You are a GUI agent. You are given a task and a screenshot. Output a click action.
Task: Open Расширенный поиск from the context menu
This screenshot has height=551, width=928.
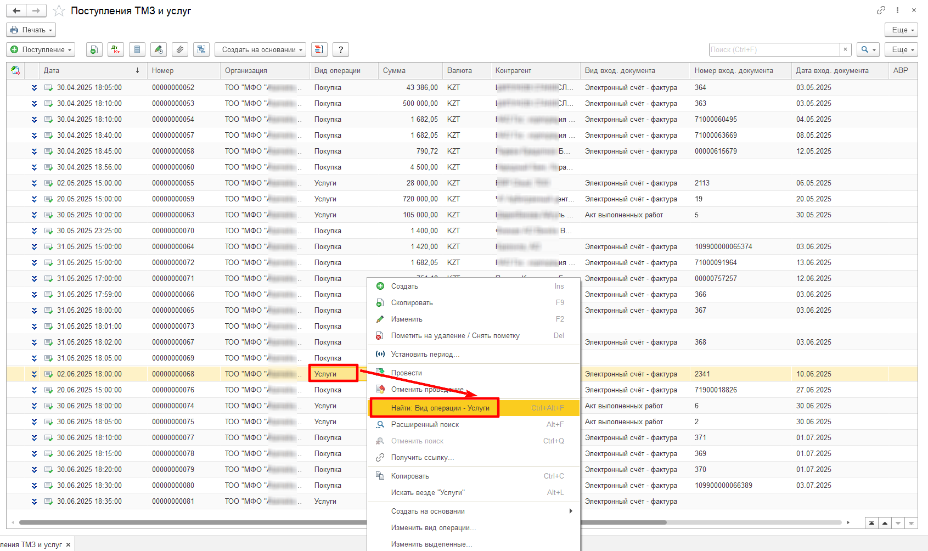click(473, 425)
